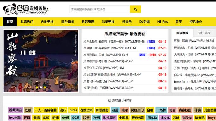Open the DJ劲爆 nav item
This screenshot has height=121, width=216.
click(x=144, y=22)
